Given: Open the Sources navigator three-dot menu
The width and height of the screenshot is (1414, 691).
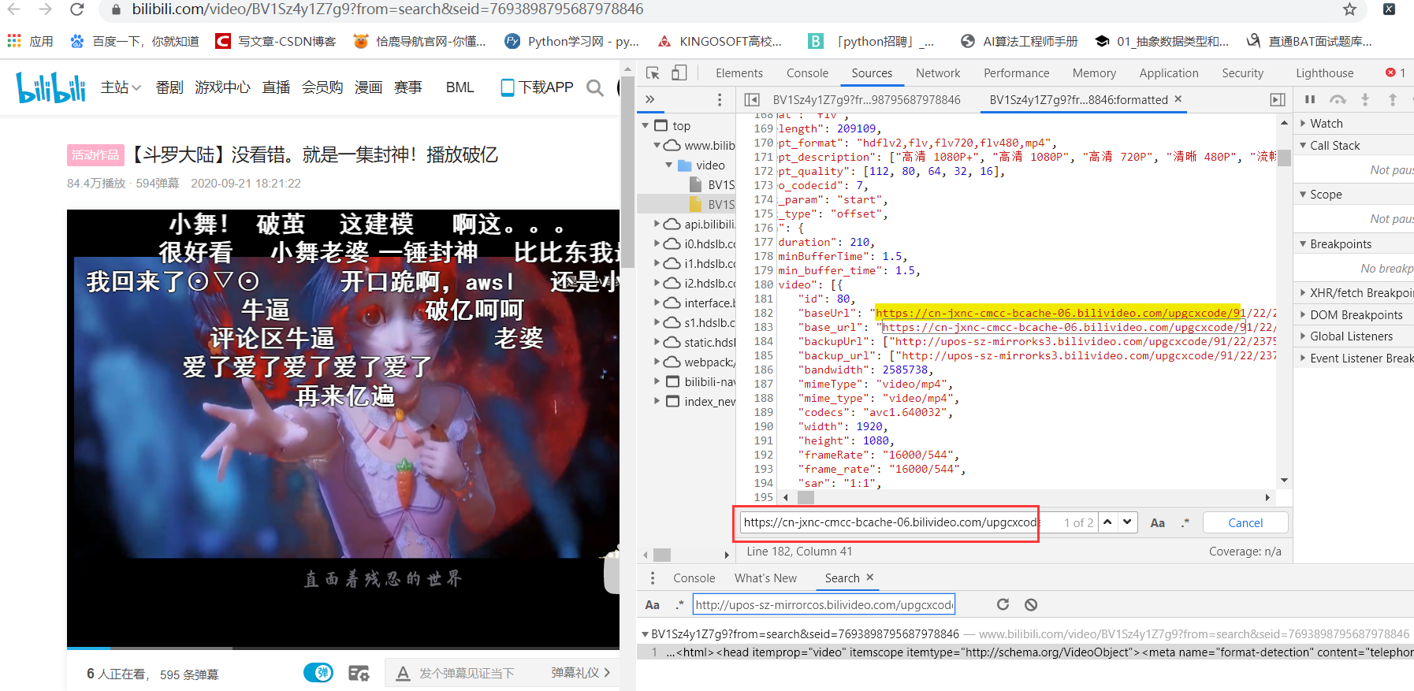Looking at the screenshot, I should 719,99.
